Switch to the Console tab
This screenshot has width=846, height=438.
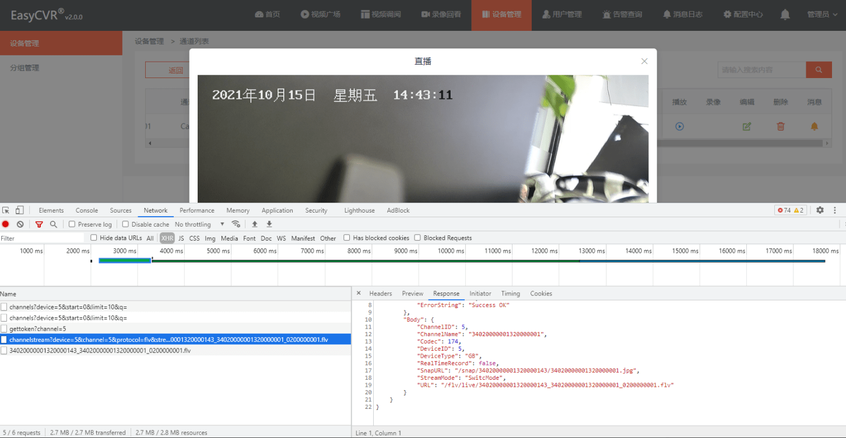(x=87, y=210)
